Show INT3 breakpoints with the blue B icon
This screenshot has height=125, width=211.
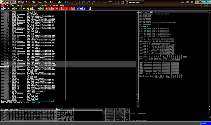click(x=78, y=9)
